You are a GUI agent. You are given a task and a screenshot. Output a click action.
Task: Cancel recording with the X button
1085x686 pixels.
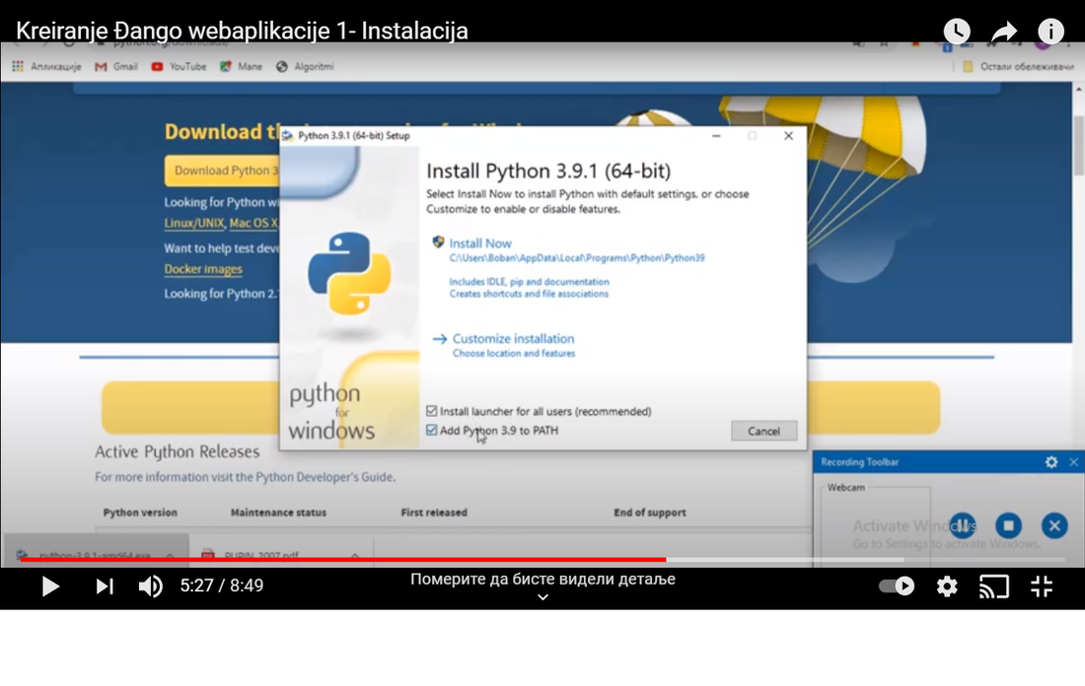tap(1054, 525)
